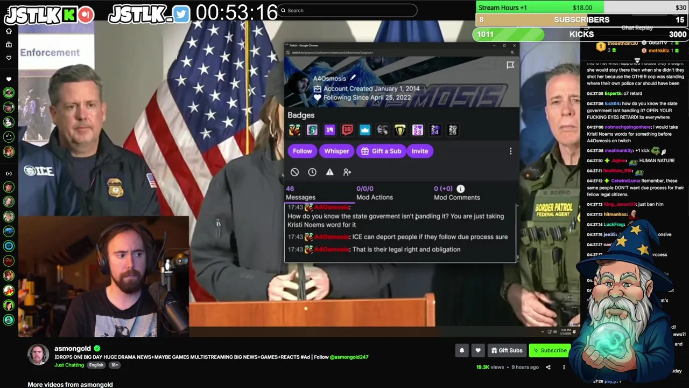Open the more options menu beside the share icon
Screen dimensions: 689x388
pos(564,367)
